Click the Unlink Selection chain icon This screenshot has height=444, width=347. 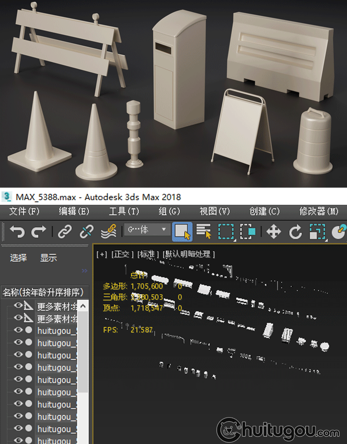click(87, 231)
